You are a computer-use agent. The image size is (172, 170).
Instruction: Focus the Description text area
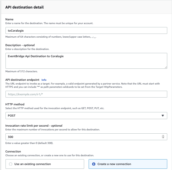click(86, 60)
